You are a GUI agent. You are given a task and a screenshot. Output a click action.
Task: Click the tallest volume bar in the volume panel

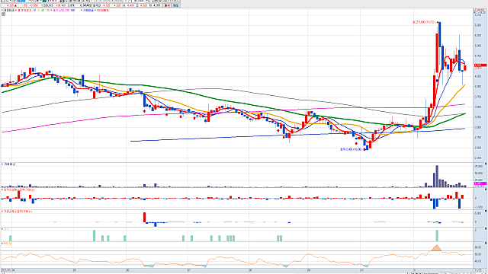click(437, 176)
